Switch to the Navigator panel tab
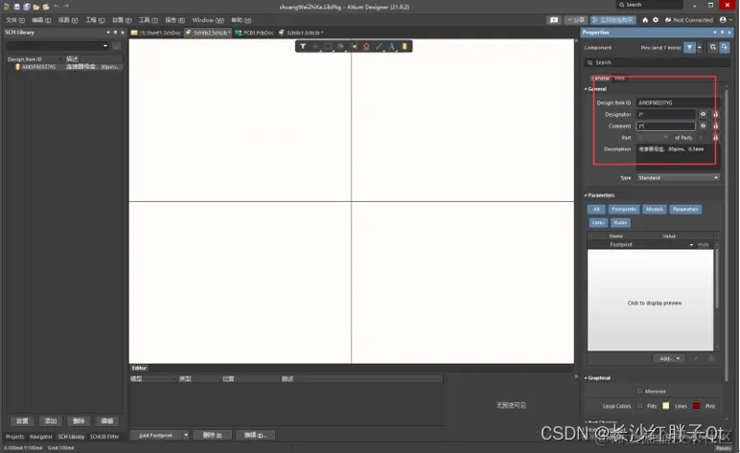 coord(41,437)
